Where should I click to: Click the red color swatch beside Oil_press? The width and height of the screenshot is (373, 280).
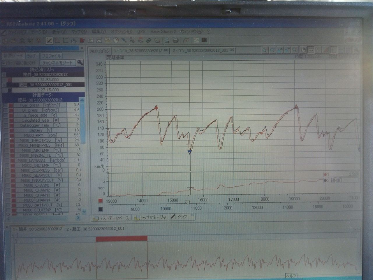(11, 110)
